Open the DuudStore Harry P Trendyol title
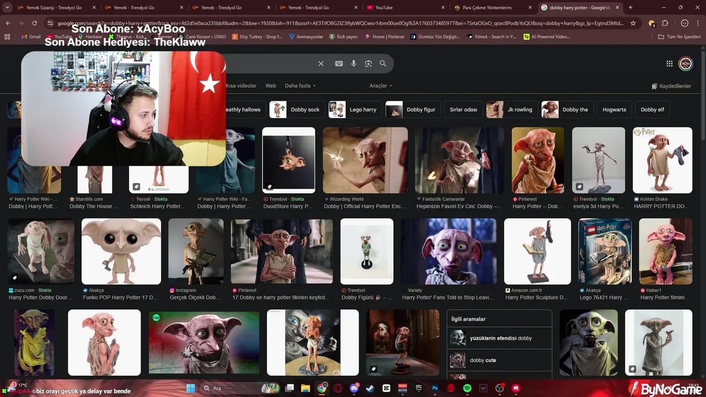706x397 pixels. tap(288, 207)
